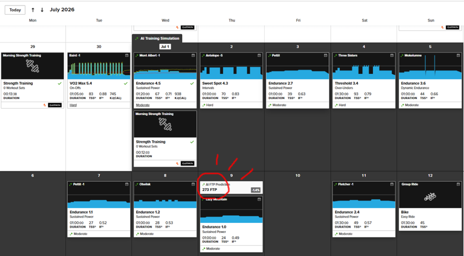Click dumbbell icon on Jul 1 strength card
The image size is (464, 256).
point(165,124)
